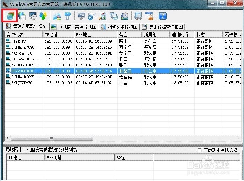
Task: Click the IP cell 192.168.0.107
Action: pyautogui.click(x=59, y=59)
